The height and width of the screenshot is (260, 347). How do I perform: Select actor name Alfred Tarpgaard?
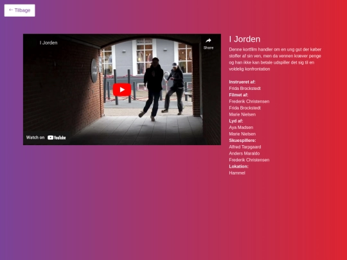pos(245,147)
